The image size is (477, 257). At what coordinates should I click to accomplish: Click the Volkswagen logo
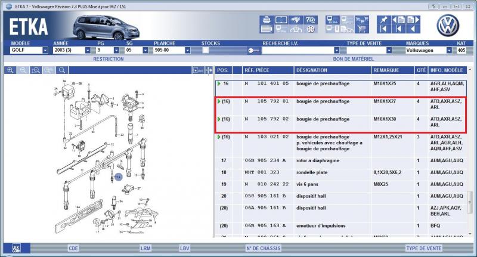(x=448, y=25)
